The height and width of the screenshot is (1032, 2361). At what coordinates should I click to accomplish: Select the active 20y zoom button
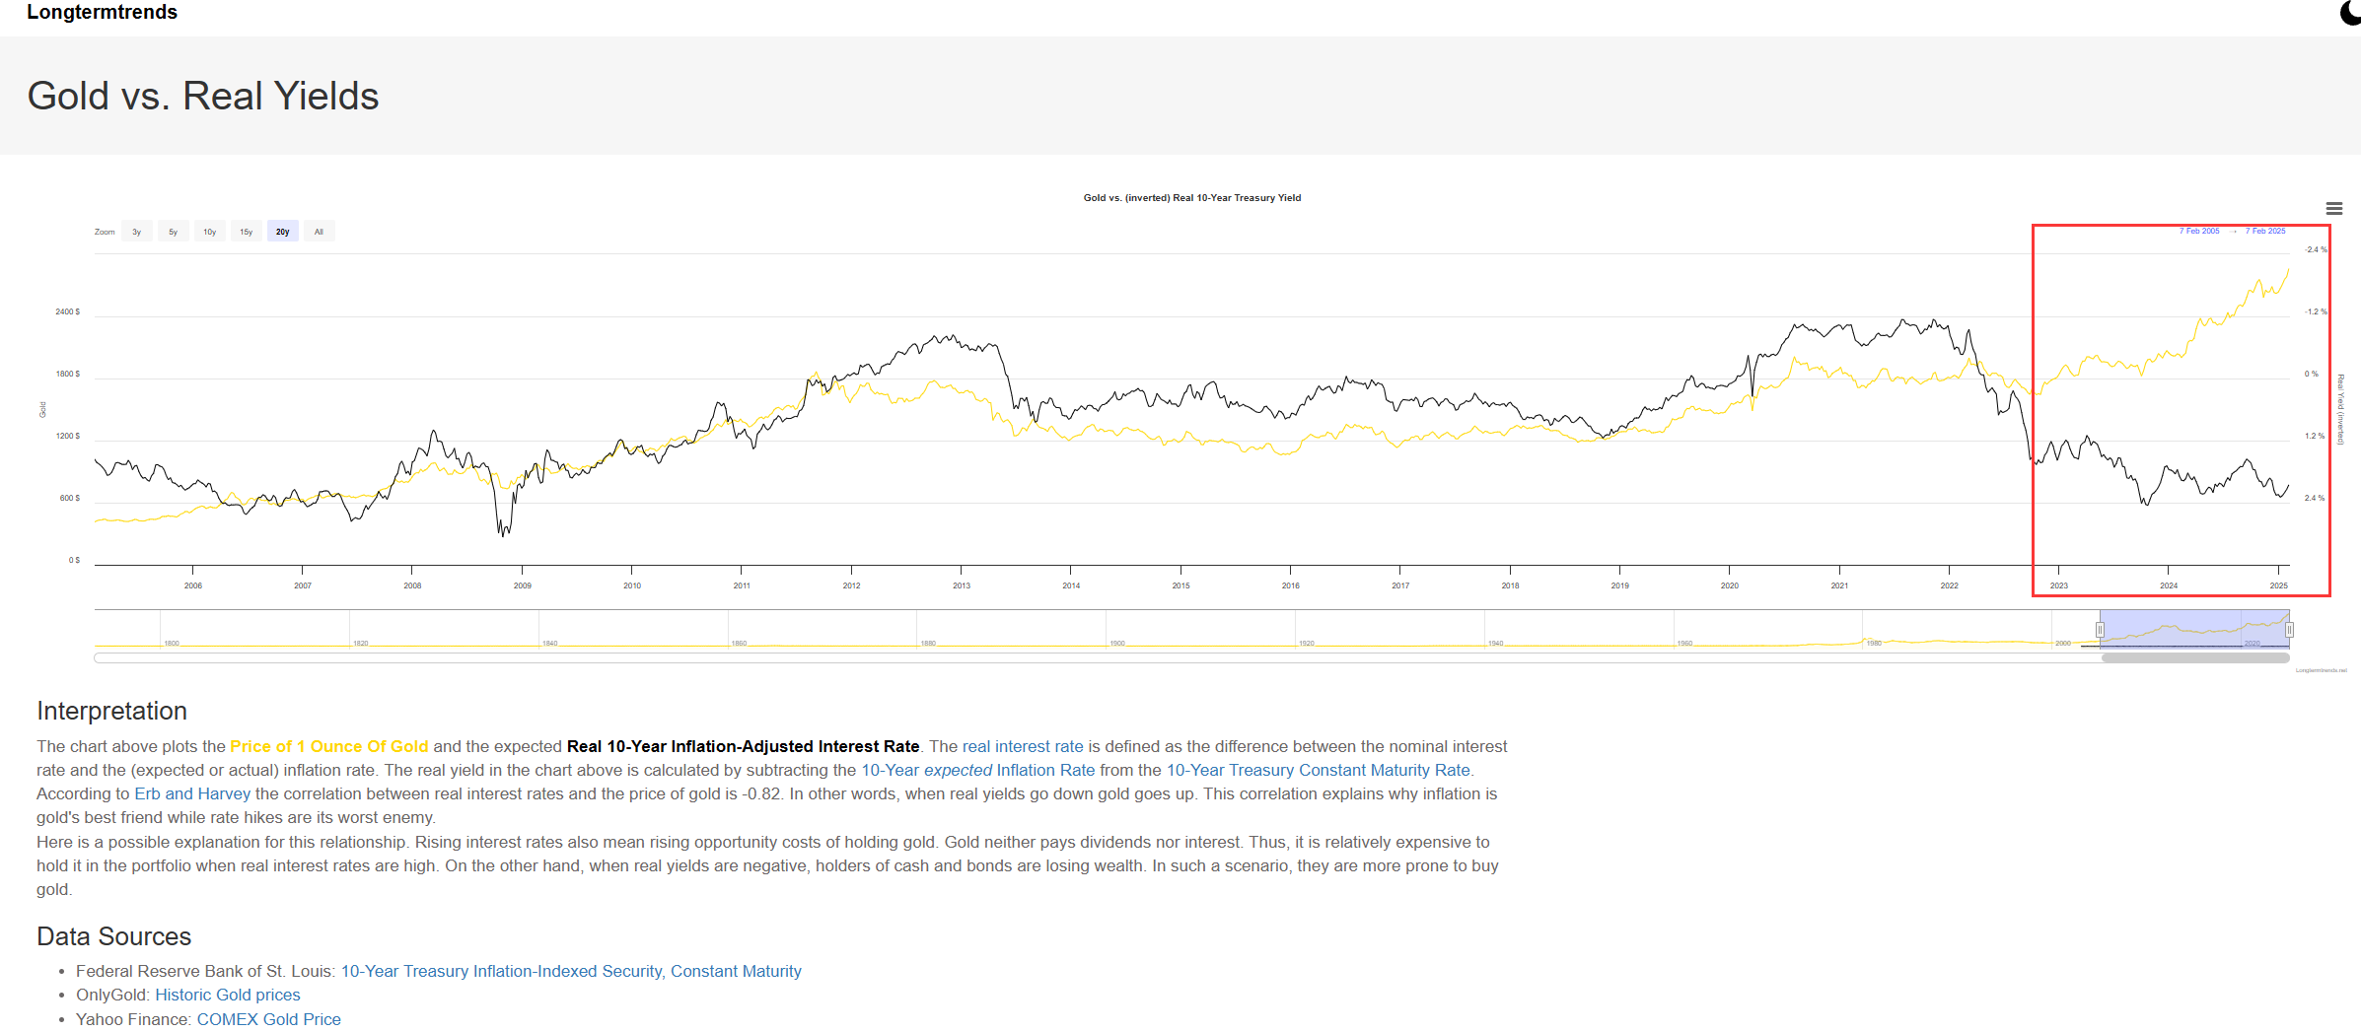283,232
